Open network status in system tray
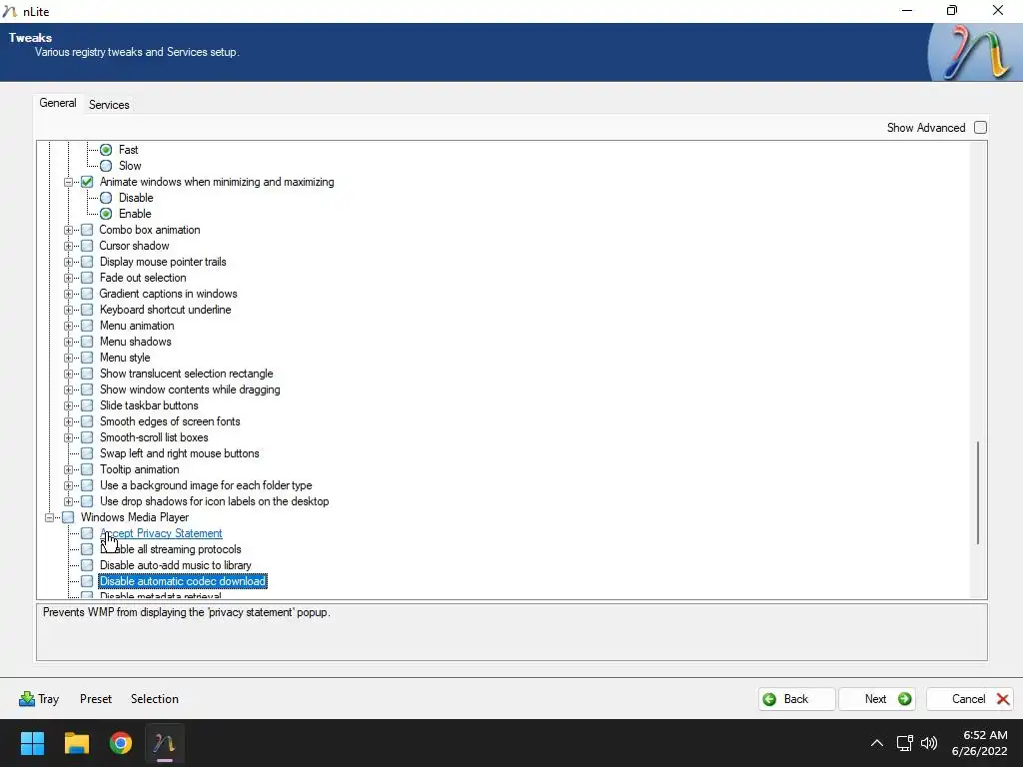Screen dimensions: 1023x767 (904, 743)
